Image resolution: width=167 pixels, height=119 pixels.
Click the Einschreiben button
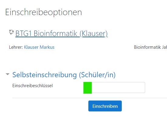click(x=105, y=106)
